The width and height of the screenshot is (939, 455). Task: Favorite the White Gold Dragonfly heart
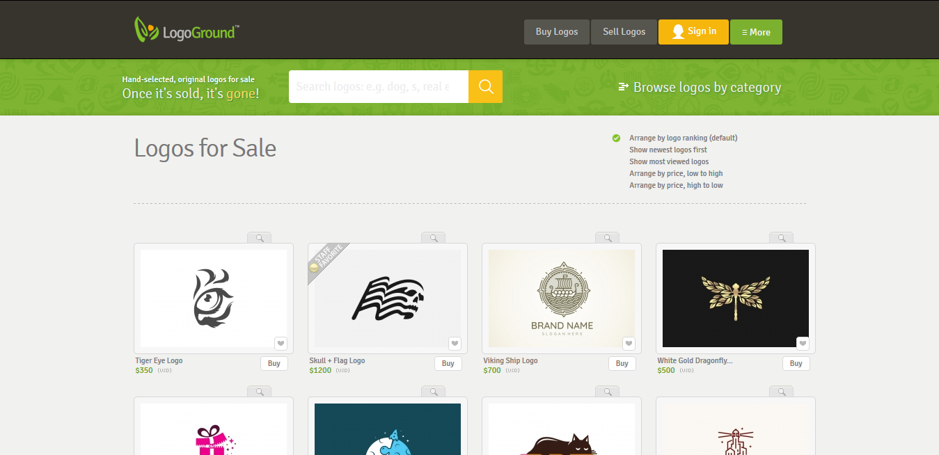(x=803, y=343)
